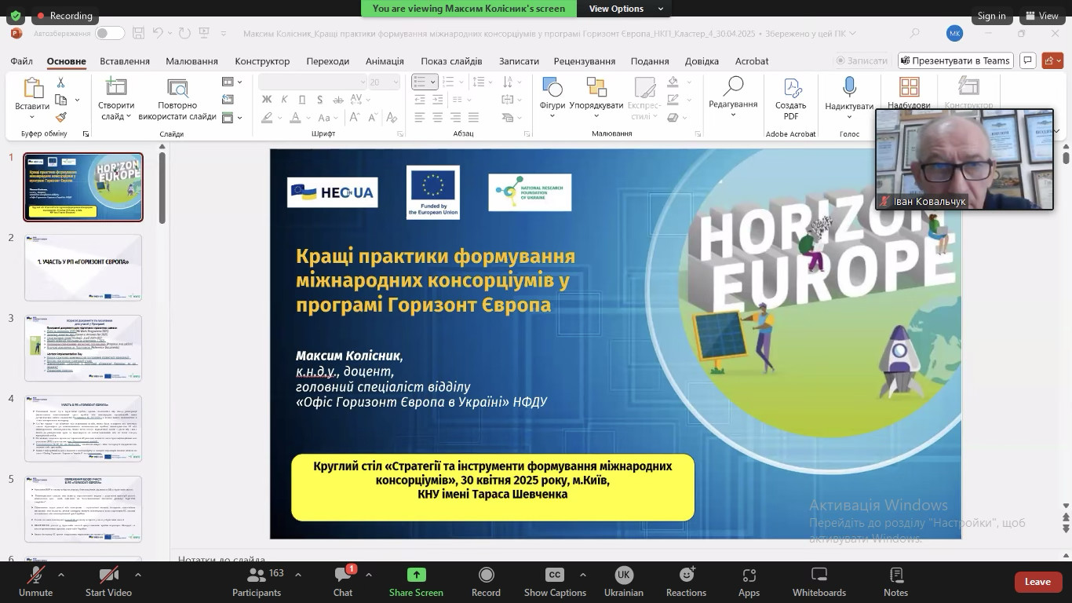
Task: Click the Clear all formatting icon
Action: tap(391, 118)
